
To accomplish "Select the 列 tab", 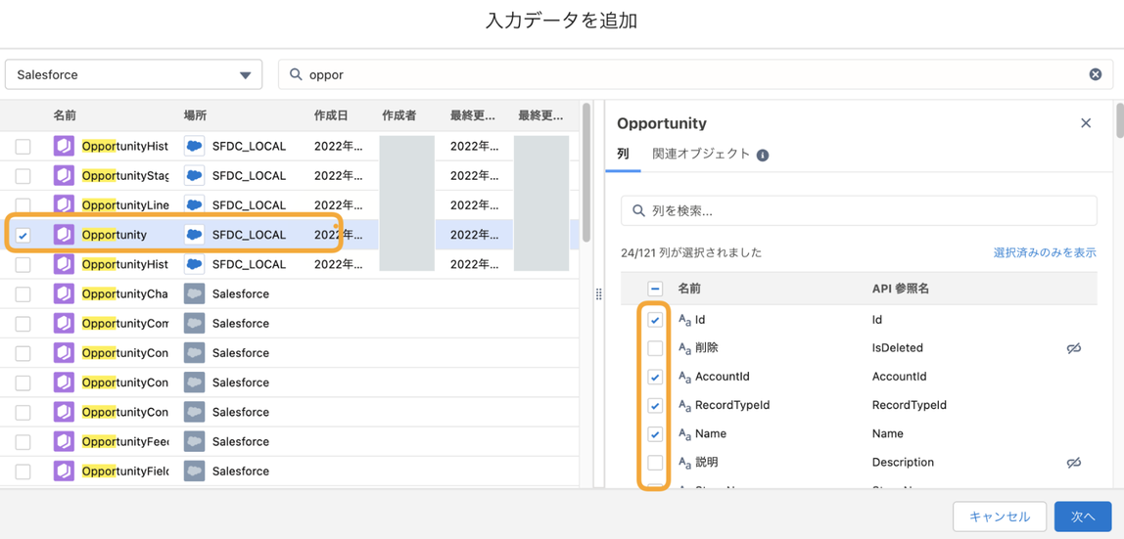I will [x=623, y=155].
